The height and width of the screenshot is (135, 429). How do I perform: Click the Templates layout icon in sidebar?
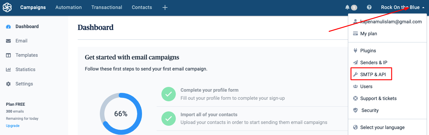(9, 55)
